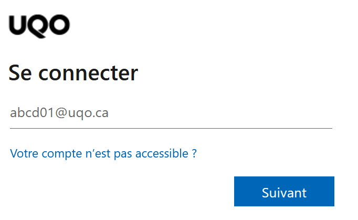Click the "Se connecter" heading
Viewport: 358px width, 220px height.
pos(73,74)
